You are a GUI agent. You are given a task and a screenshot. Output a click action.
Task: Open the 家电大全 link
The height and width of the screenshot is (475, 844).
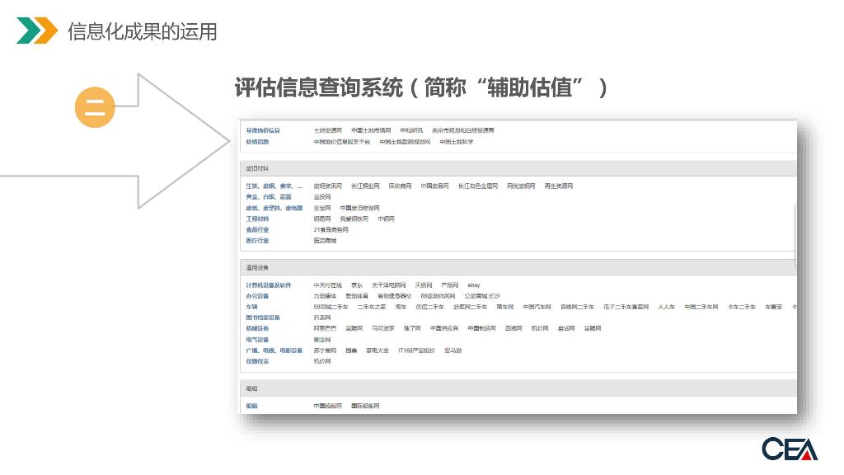(377, 350)
